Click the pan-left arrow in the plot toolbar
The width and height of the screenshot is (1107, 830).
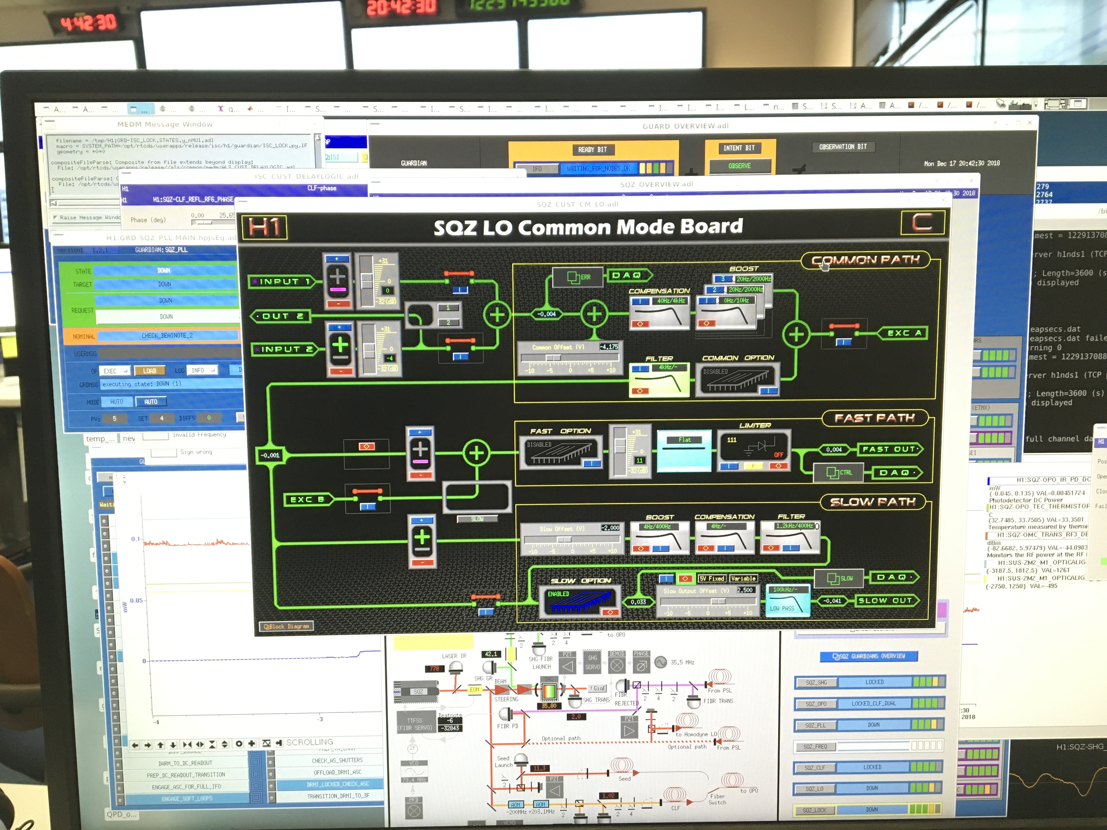(135, 745)
